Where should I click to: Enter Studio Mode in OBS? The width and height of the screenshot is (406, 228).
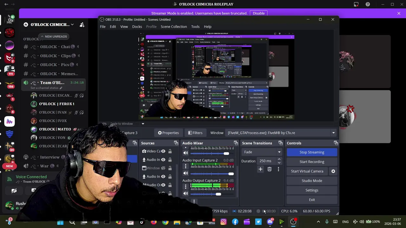point(312,181)
